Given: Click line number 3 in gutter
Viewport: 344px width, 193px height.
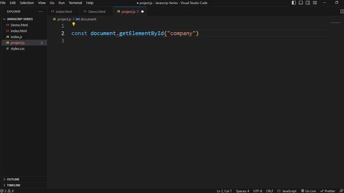Looking at the screenshot, I should pos(63,41).
